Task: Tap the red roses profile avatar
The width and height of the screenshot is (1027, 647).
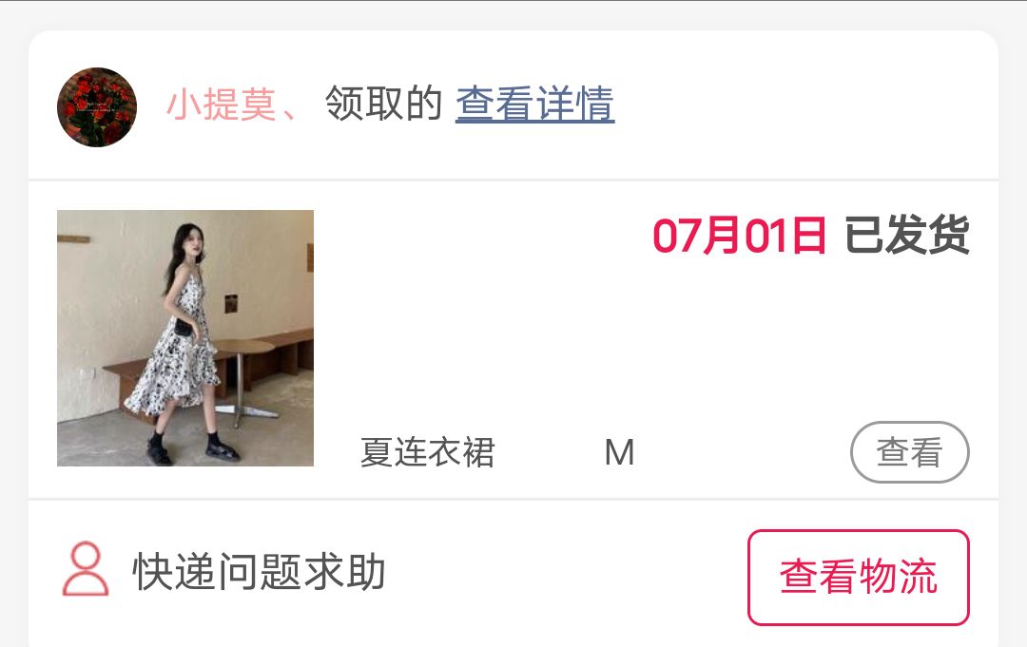Action: [97, 107]
